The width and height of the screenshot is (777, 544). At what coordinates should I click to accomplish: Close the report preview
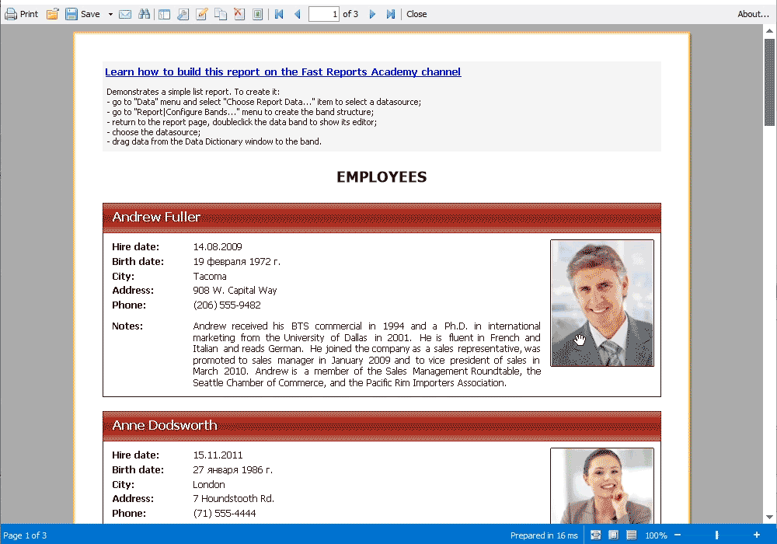point(416,14)
